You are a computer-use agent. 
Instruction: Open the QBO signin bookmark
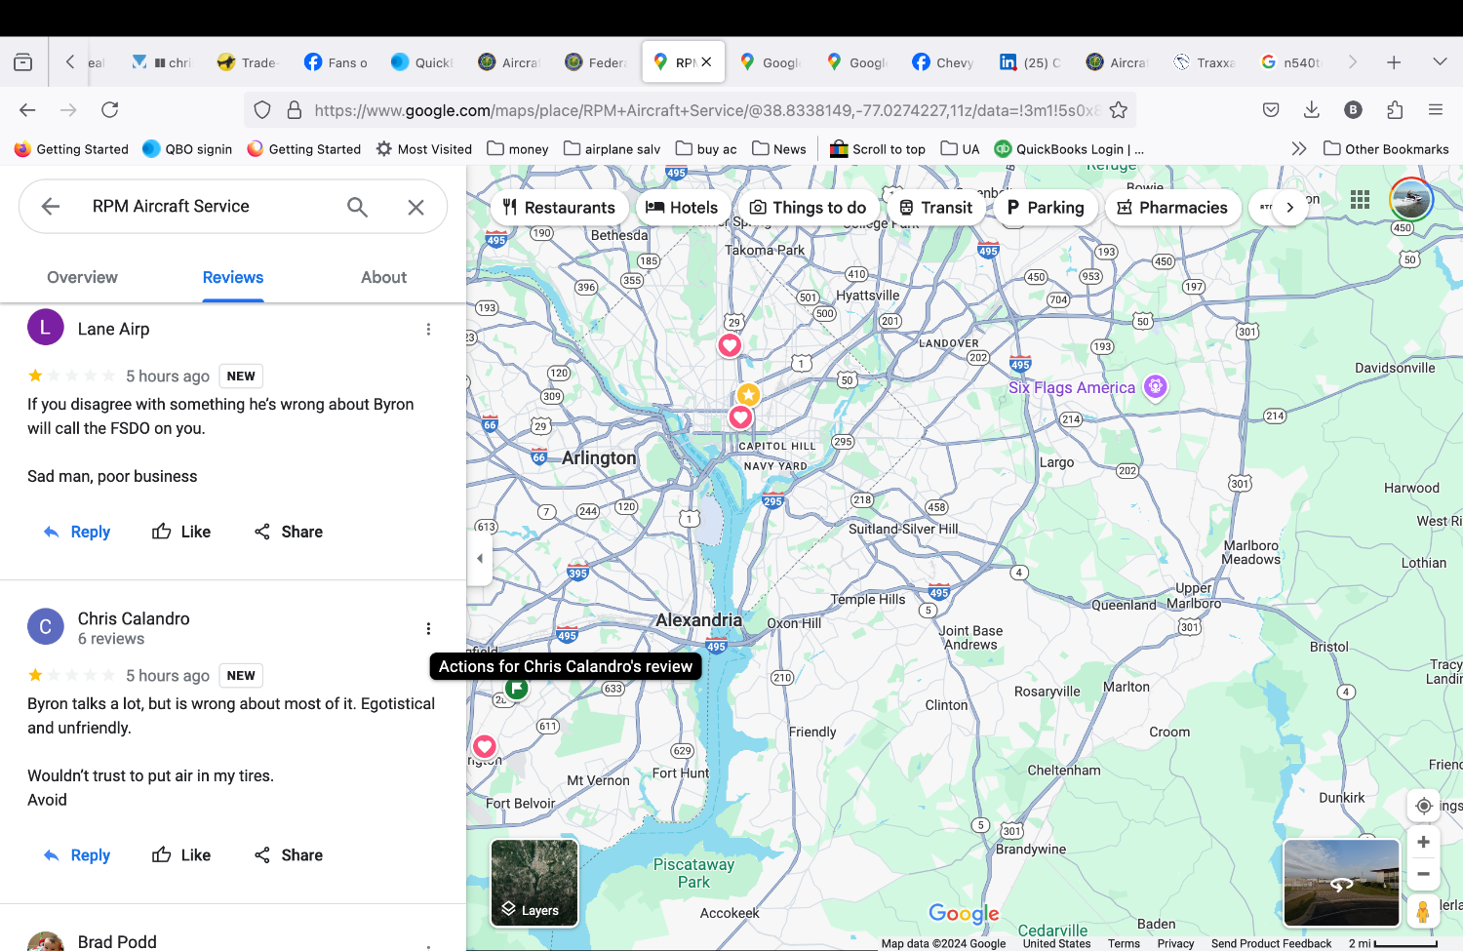tap(187, 149)
